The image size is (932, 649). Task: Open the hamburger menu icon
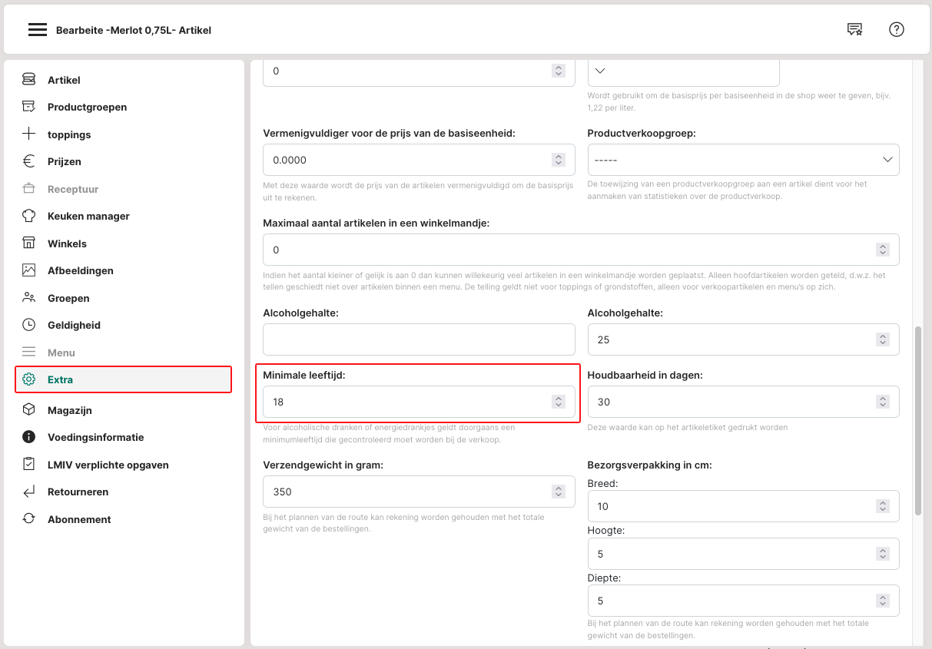point(38,30)
